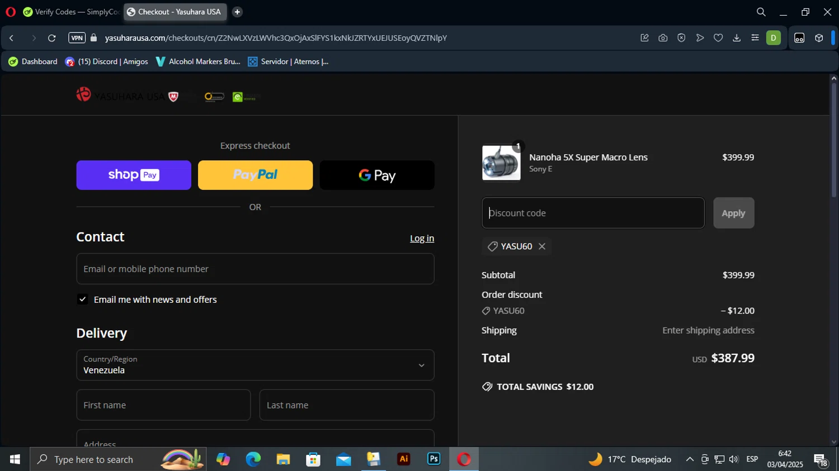The width and height of the screenshot is (839, 471).
Task: Open the Mail app from taskbar
Action: [x=343, y=459]
